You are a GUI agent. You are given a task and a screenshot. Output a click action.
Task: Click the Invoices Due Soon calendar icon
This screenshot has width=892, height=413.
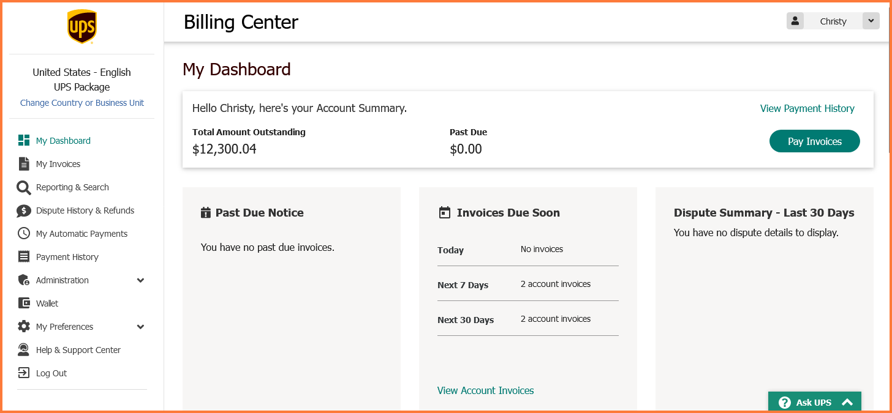pyautogui.click(x=445, y=212)
